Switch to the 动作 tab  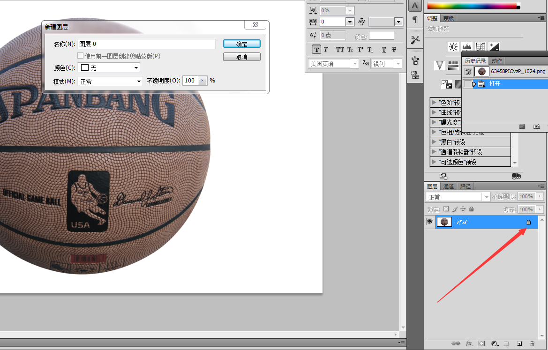coord(496,61)
